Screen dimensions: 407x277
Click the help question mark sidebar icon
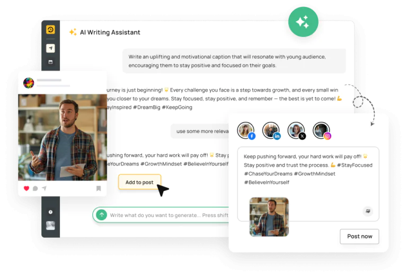(x=51, y=212)
